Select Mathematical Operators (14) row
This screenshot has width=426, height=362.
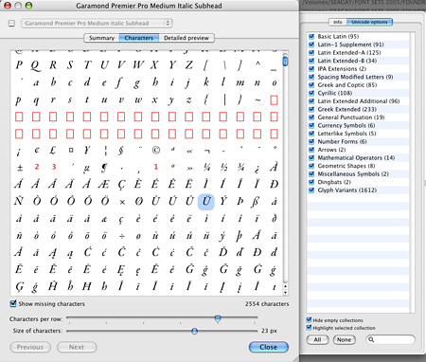tap(358, 157)
